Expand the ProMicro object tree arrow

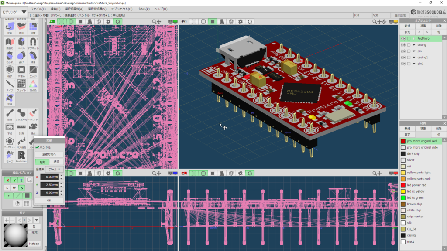click(x=414, y=38)
